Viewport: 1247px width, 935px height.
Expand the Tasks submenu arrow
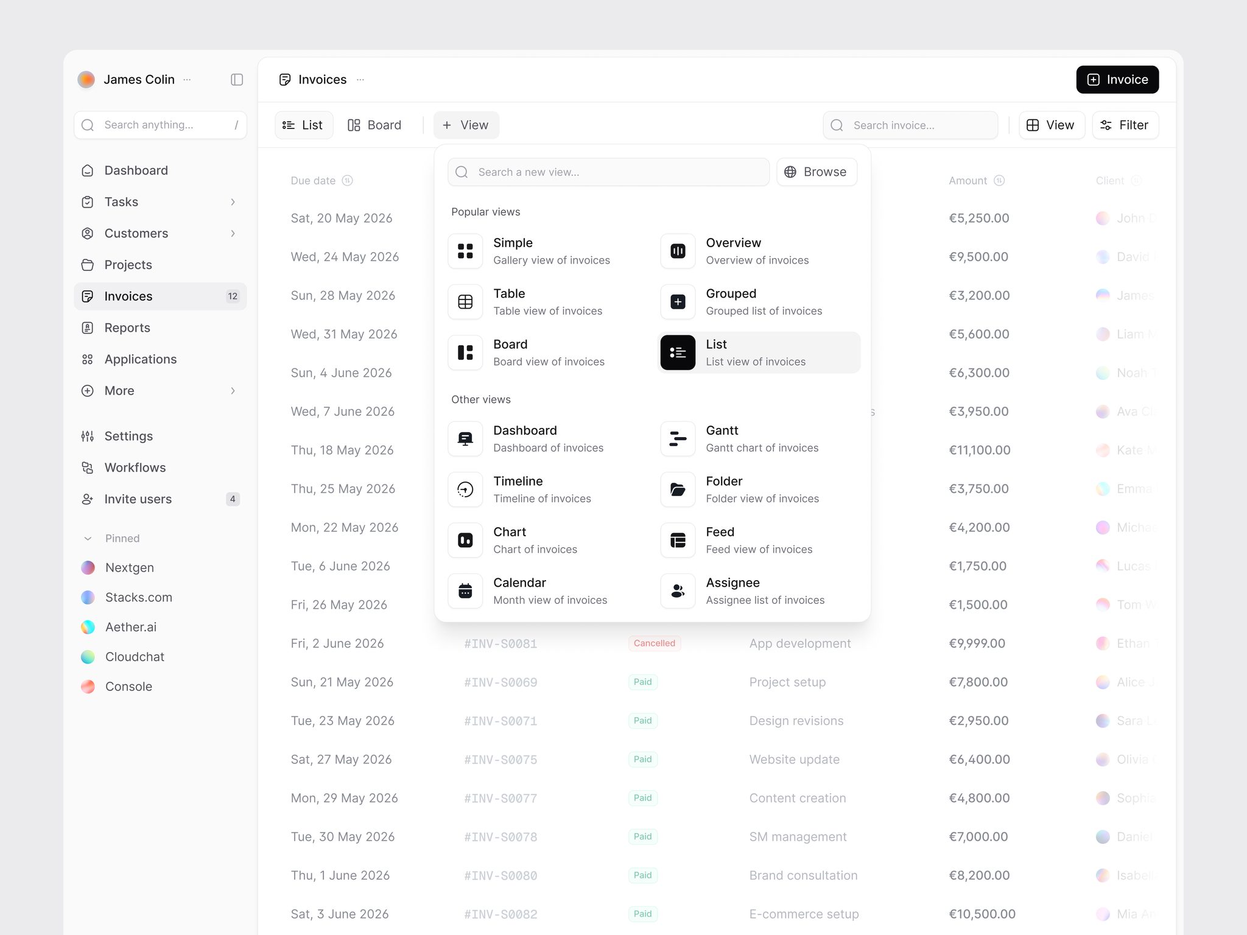tap(233, 202)
